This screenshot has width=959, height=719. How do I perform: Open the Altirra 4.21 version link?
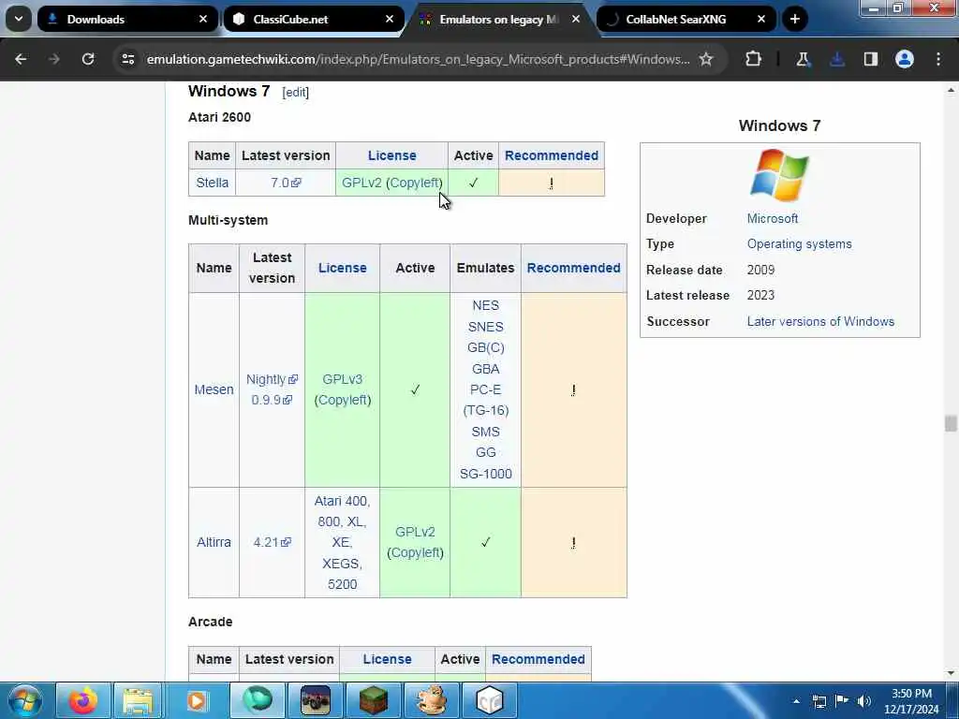pos(272,542)
